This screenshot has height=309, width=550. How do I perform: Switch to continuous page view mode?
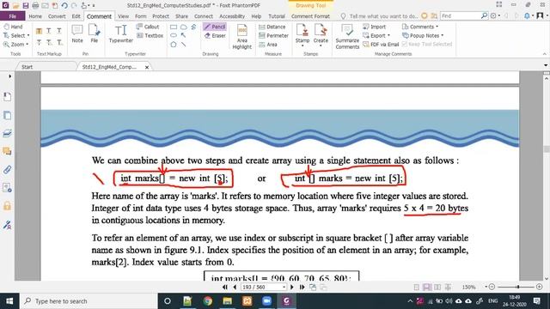[x=427, y=287]
